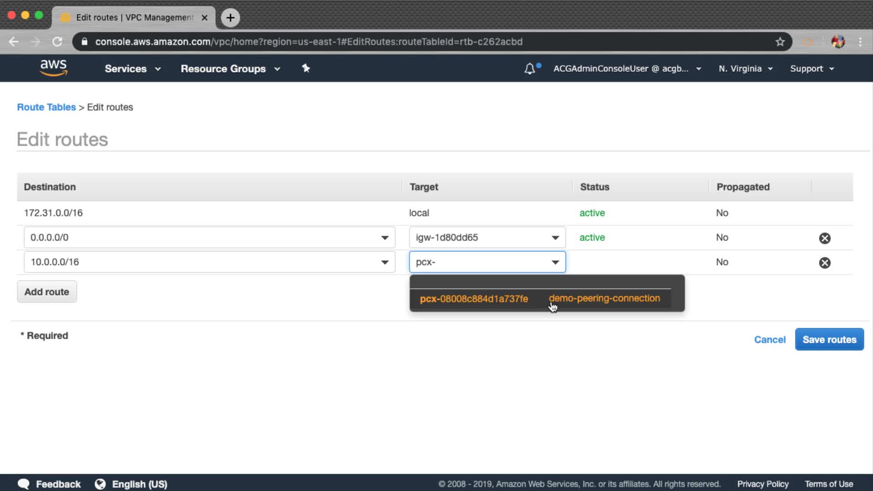Bookmark this page with the star icon
873x491 pixels.
click(x=780, y=42)
